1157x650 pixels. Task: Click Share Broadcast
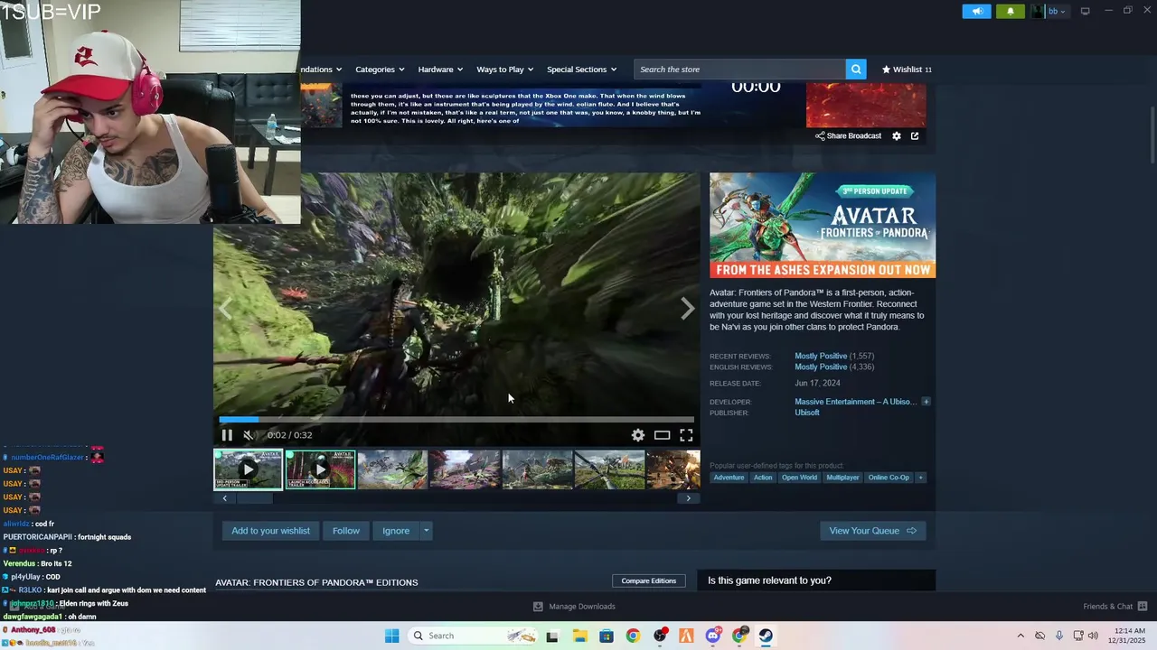coord(848,136)
